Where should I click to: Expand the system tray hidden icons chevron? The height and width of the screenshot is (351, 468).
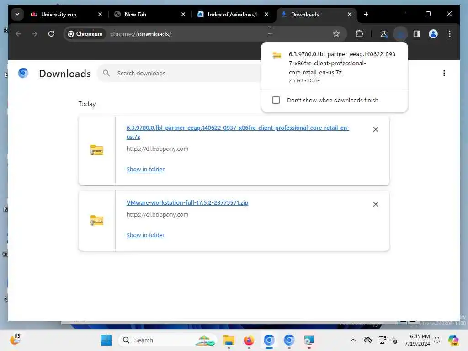[x=353, y=340]
